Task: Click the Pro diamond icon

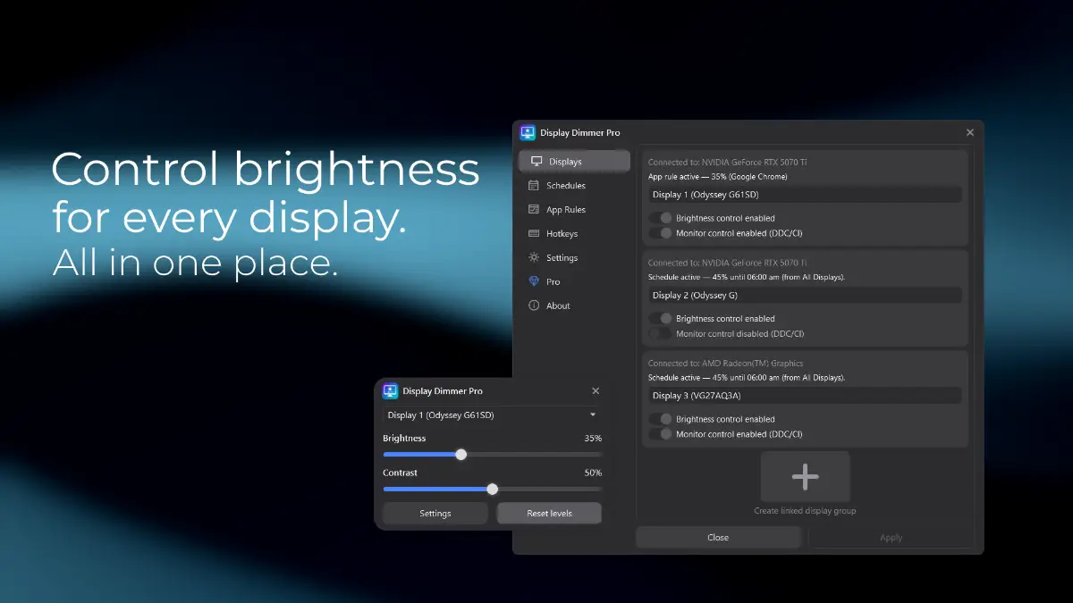Action: coord(534,281)
